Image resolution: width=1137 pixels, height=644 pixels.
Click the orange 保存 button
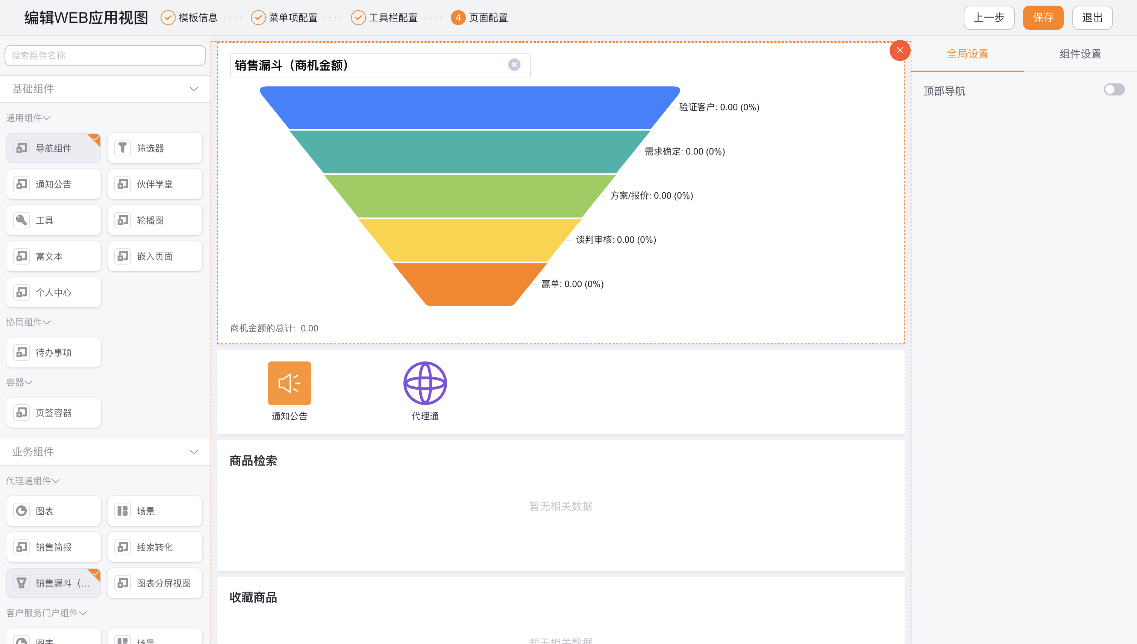[1043, 18]
